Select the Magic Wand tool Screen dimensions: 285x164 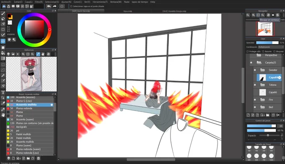pos(3,75)
